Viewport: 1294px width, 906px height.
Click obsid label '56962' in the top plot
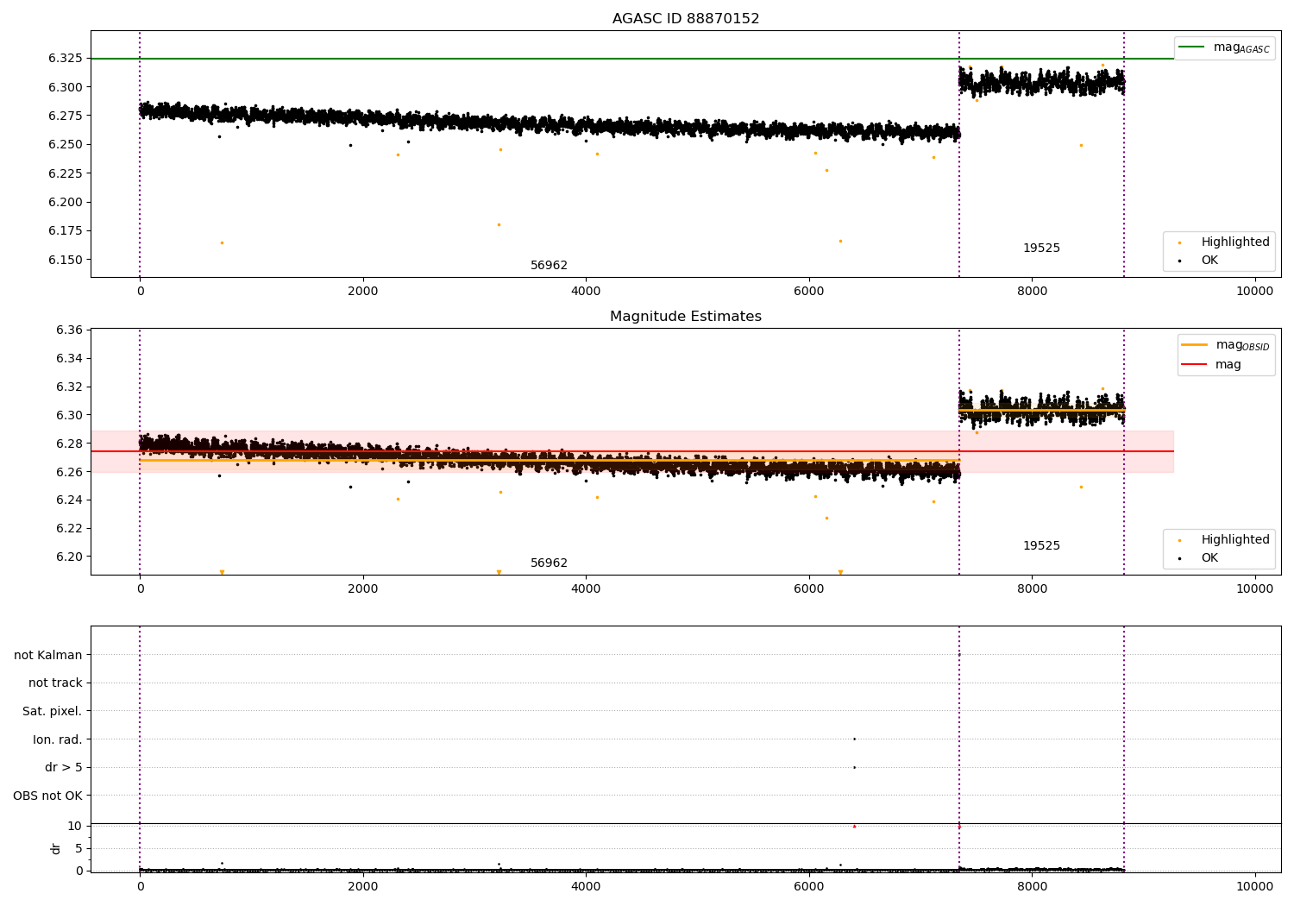549,266
